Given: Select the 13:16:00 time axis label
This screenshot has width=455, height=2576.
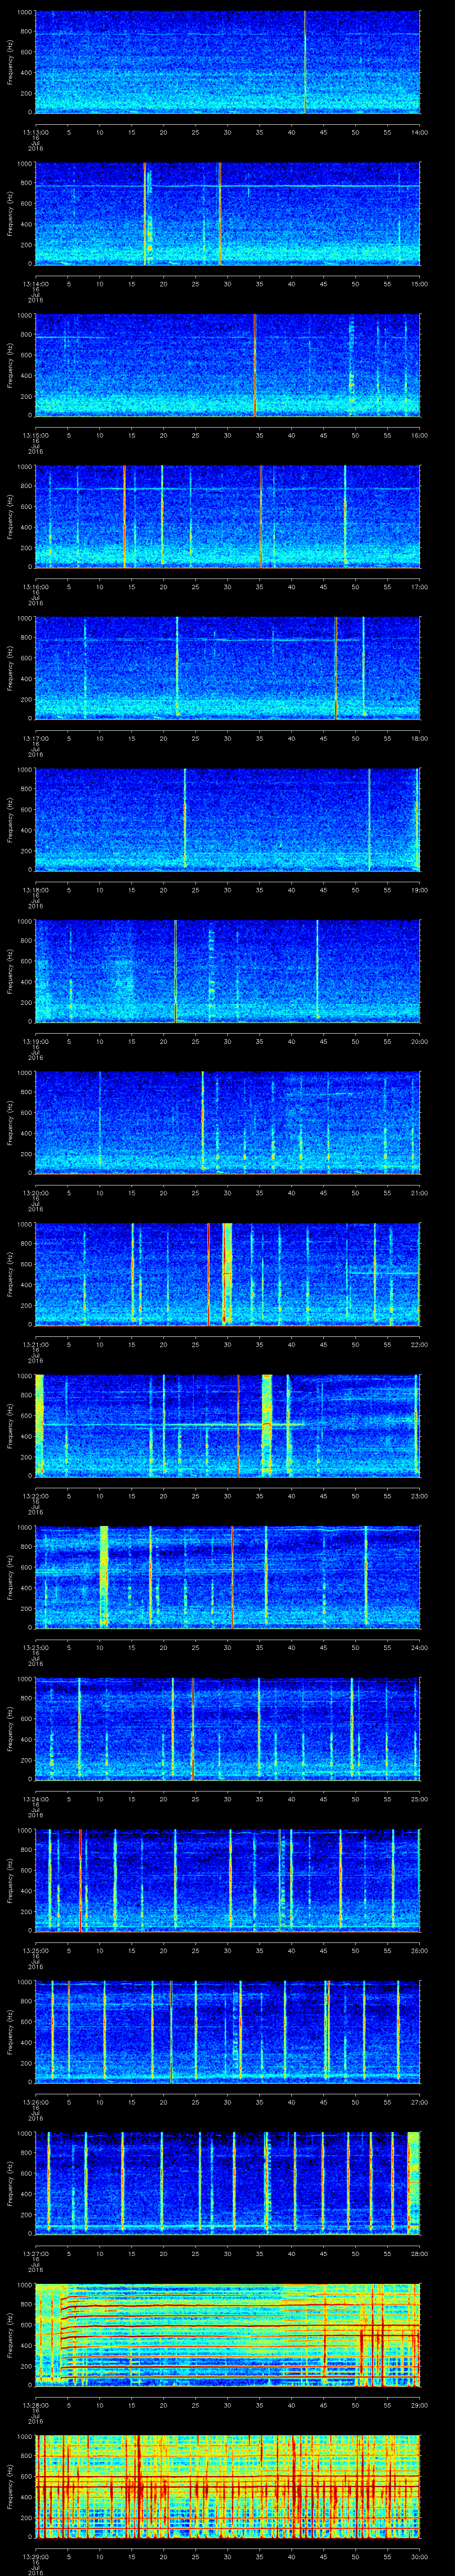Looking at the screenshot, I should click(36, 587).
